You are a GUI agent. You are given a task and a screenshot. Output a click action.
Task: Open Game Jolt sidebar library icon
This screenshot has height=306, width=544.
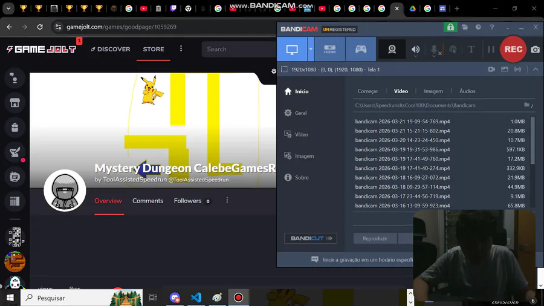click(15, 201)
